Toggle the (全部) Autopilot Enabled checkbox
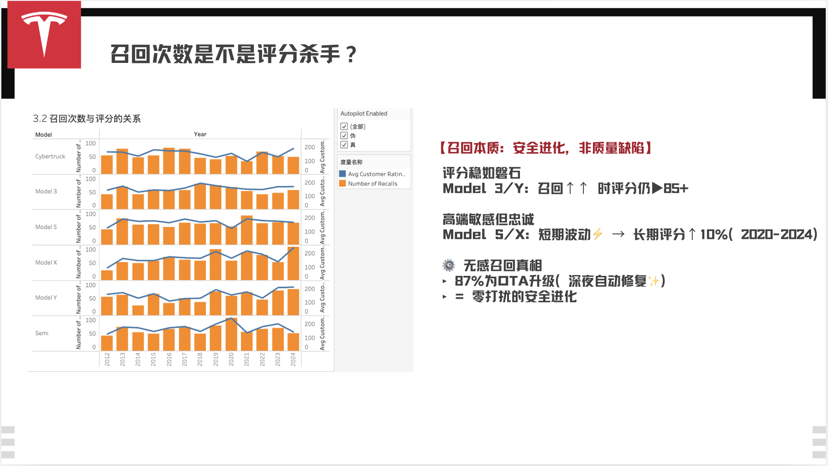The width and height of the screenshot is (828, 466). (344, 126)
